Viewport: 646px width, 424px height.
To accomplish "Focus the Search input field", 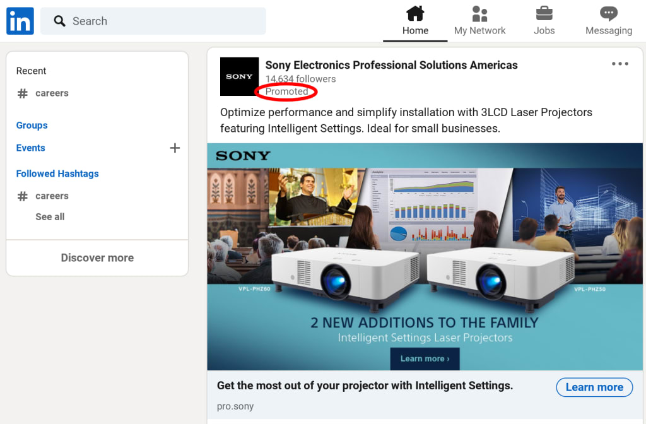I will pyautogui.click(x=153, y=21).
